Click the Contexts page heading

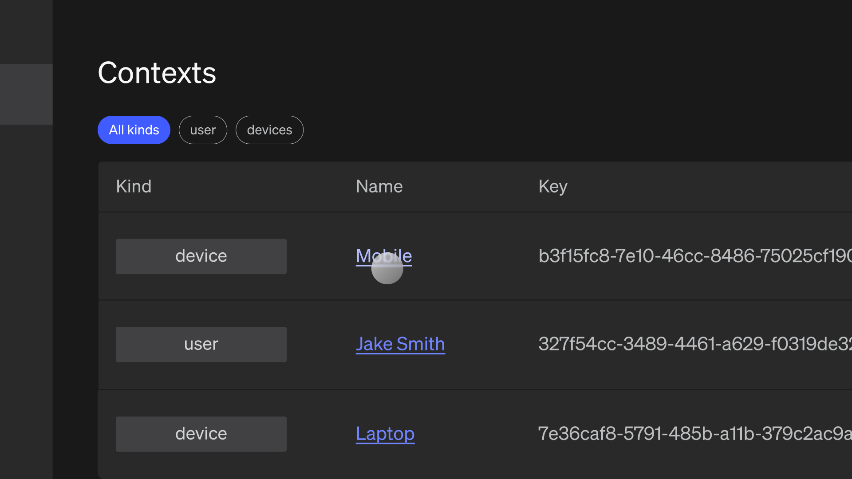click(157, 73)
